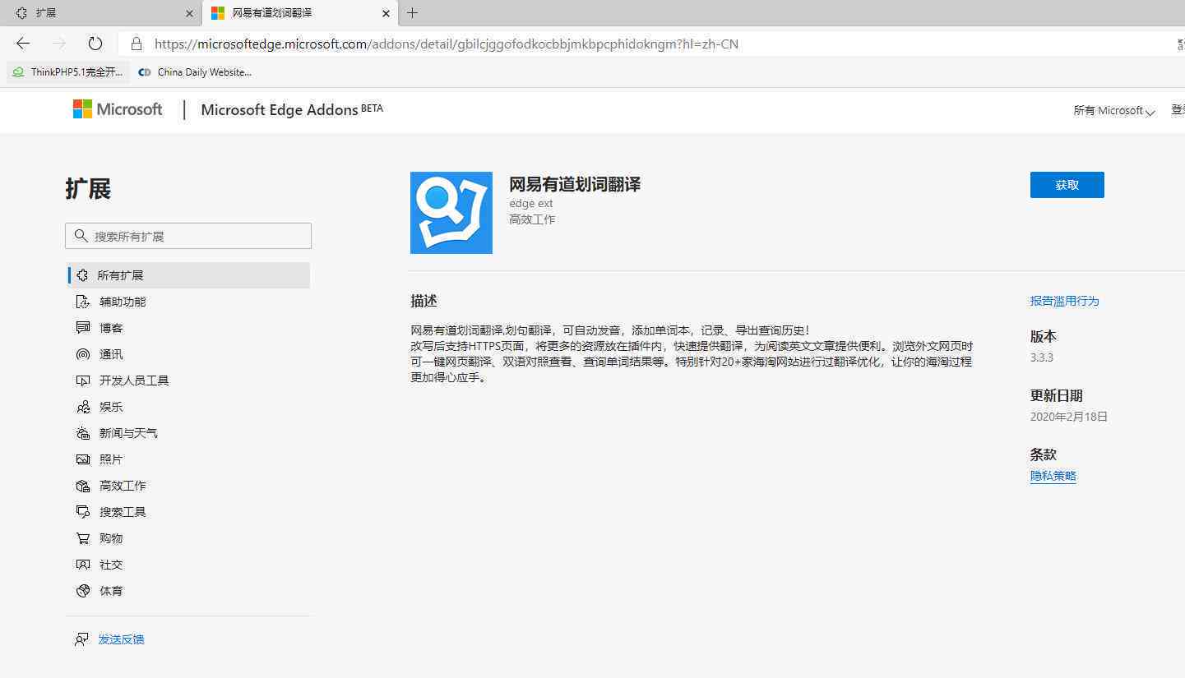Viewport: 1185px width, 678px height.
Task: Click the browser forward arrow
Action: [x=59, y=44]
